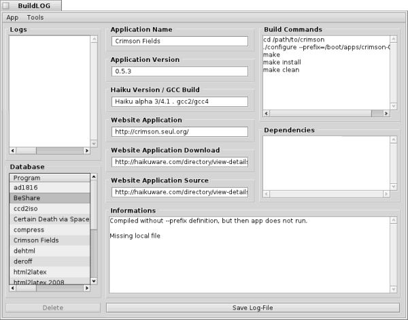
Task: Click the Application Version field
Action: [180, 71]
